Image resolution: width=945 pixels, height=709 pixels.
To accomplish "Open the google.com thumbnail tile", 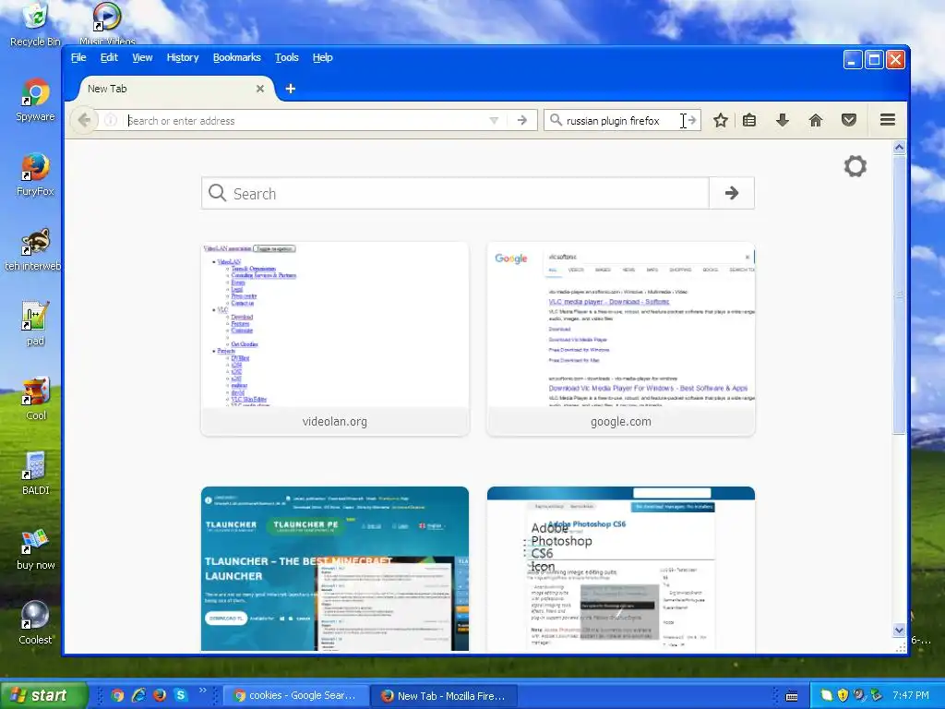I will point(621,339).
